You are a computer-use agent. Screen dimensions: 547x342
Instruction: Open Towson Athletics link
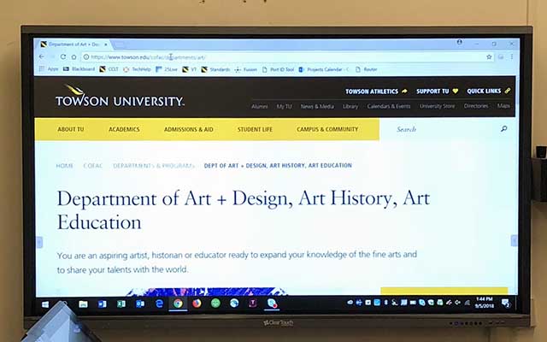pos(376,91)
